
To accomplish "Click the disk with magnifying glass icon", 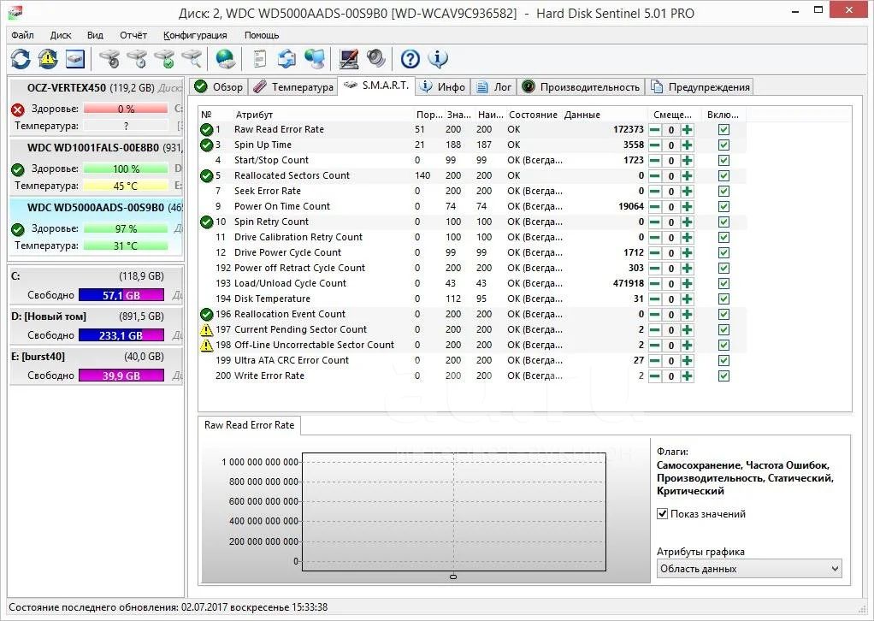I will coord(192,58).
